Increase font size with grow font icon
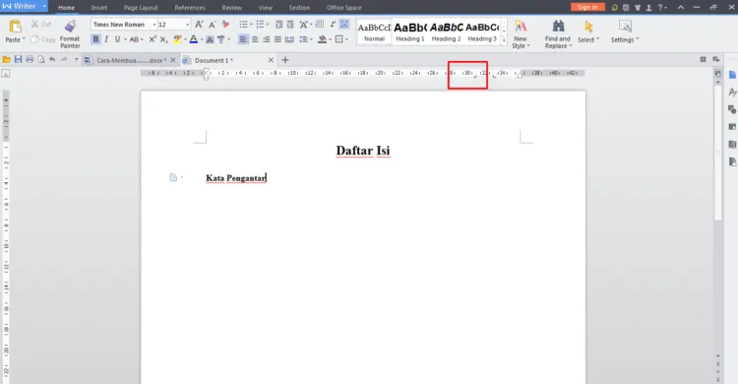This screenshot has height=384, width=738. click(x=199, y=25)
